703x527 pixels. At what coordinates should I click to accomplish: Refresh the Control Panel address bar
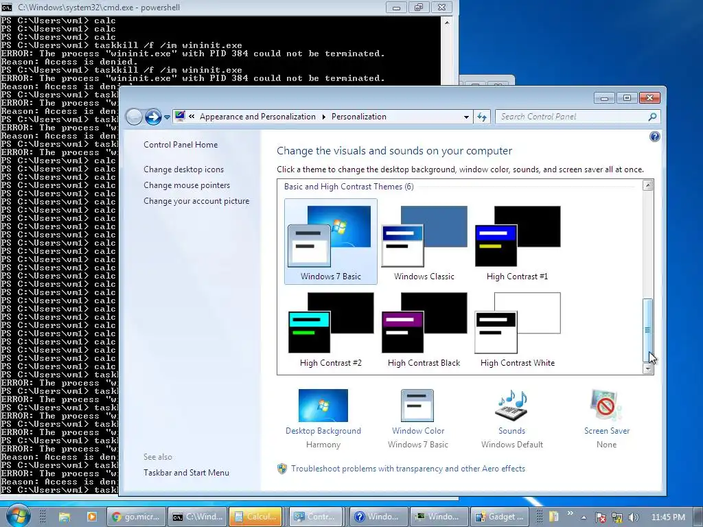482,117
